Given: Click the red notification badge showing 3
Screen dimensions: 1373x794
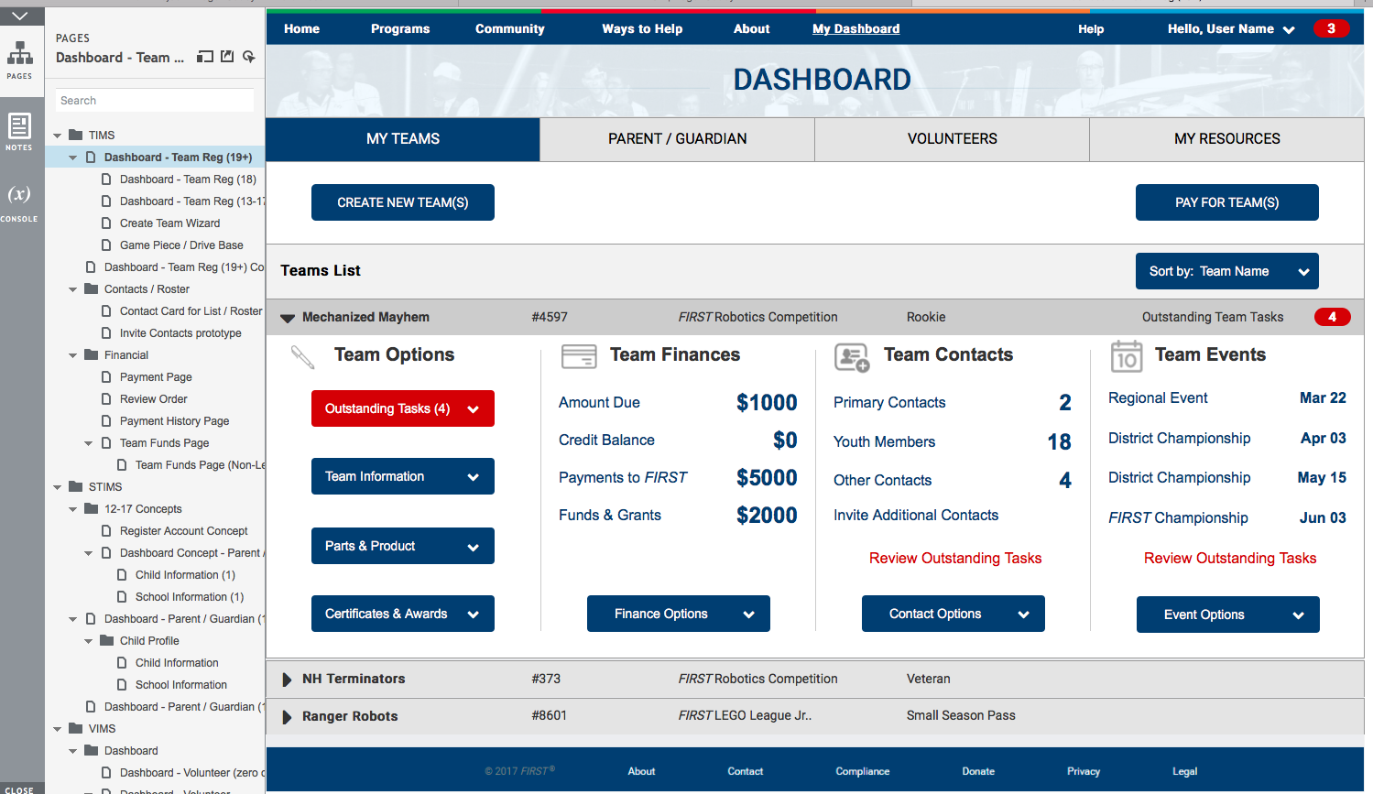Looking at the screenshot, I should (x=1330, y=28).
